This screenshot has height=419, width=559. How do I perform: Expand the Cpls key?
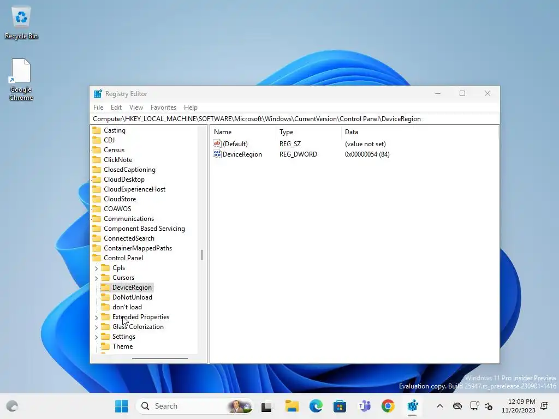coord(96,268)
